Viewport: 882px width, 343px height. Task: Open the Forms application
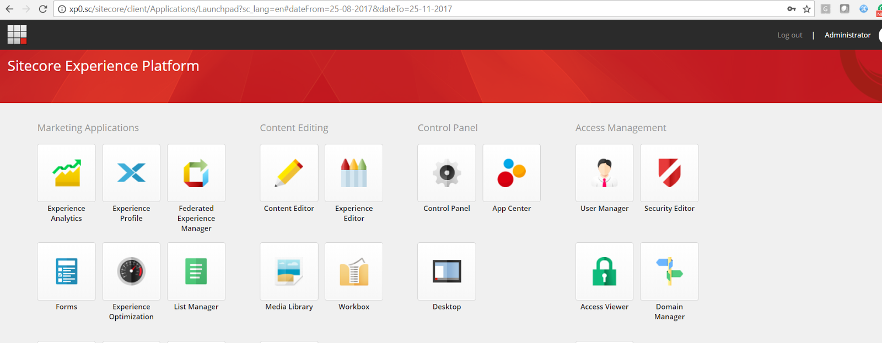click(66, 271)
